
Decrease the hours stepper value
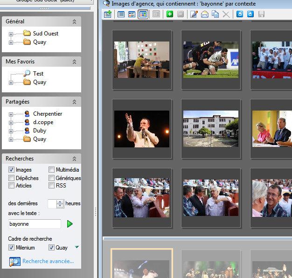[x=60, y=206]
